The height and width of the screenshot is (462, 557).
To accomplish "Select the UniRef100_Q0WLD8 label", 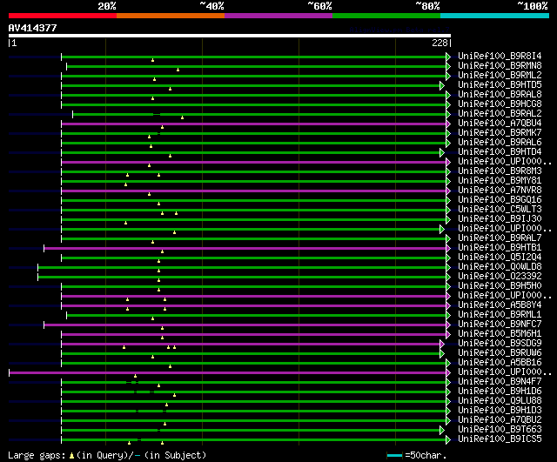I will 500,267.
